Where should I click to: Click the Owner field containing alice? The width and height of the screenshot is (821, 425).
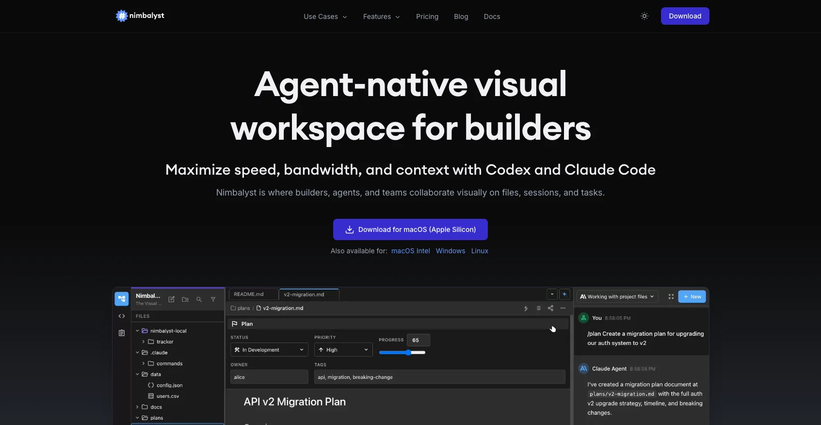pyautogui.click(x=269, y=377)
